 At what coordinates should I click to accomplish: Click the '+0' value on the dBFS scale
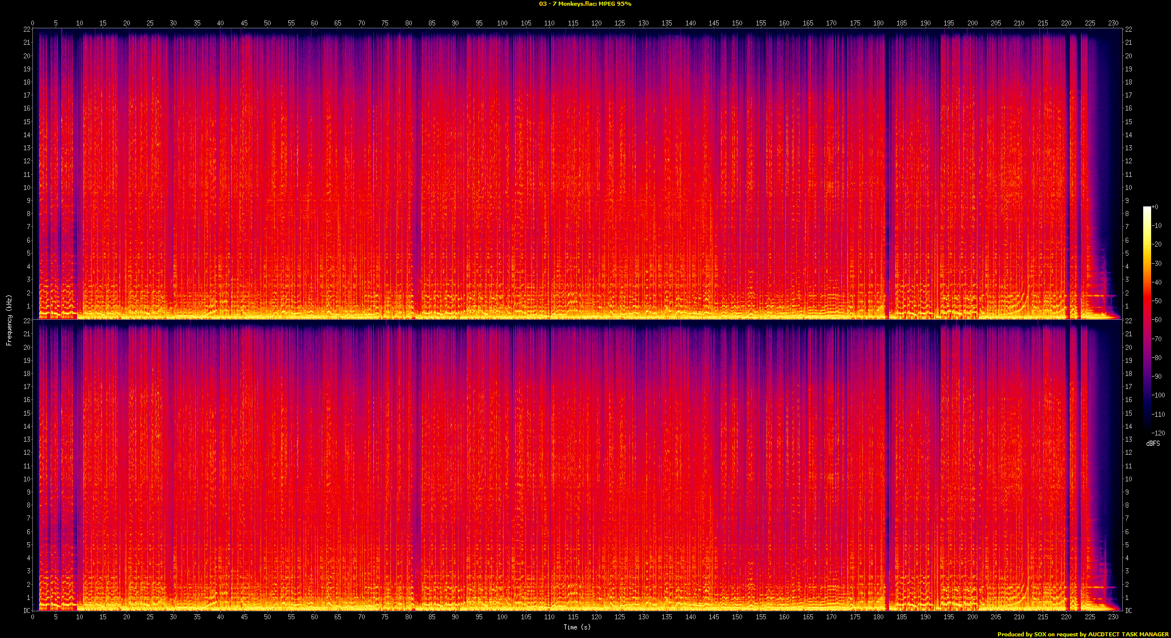[1155, 207]
